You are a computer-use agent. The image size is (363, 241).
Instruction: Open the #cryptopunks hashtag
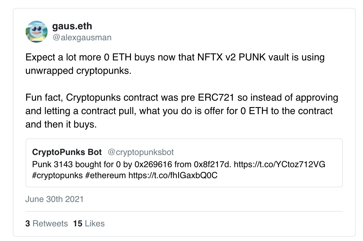coord(57,175)
